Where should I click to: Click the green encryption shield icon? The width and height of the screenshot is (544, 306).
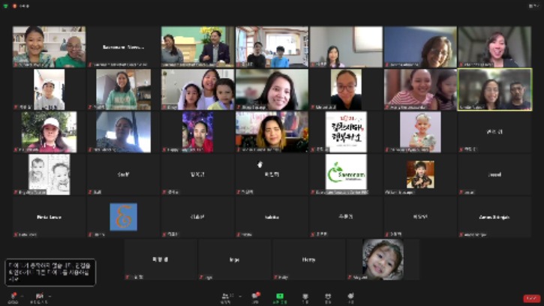[5, 6]
